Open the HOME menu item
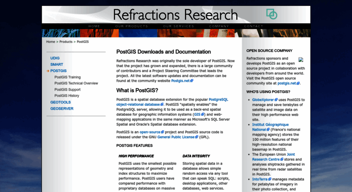The height and width of the screenshot is (192, 352). click(x=94, y=26)
